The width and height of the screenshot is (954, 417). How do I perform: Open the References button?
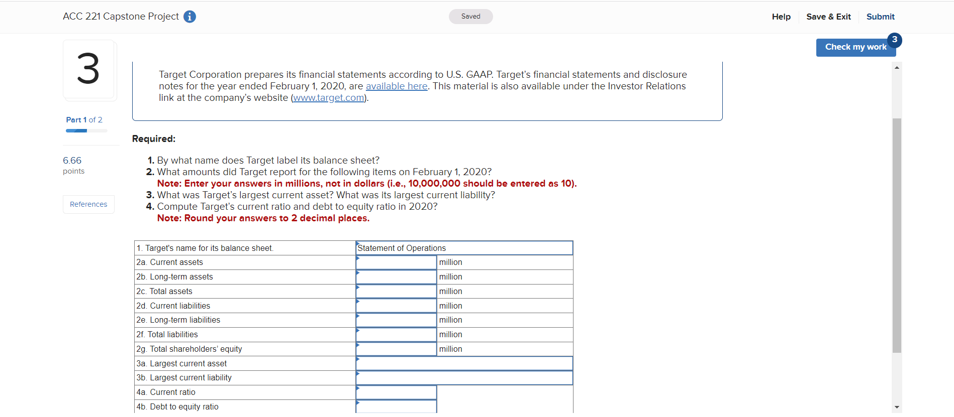pos(88,204)
